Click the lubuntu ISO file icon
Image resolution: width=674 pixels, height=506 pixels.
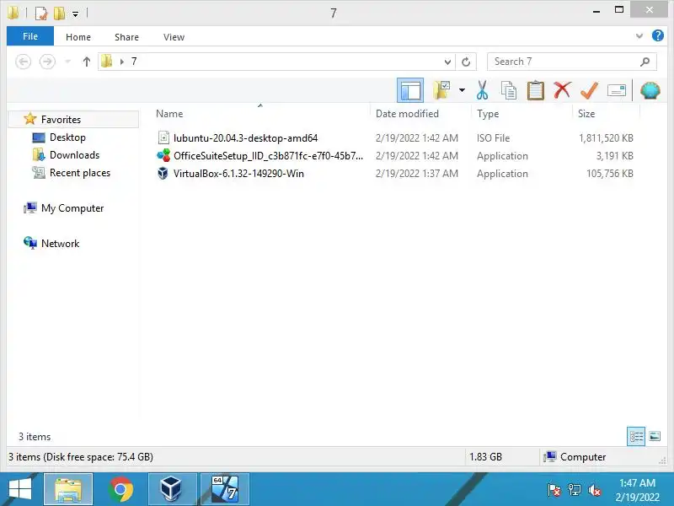(x=163, y=137)
